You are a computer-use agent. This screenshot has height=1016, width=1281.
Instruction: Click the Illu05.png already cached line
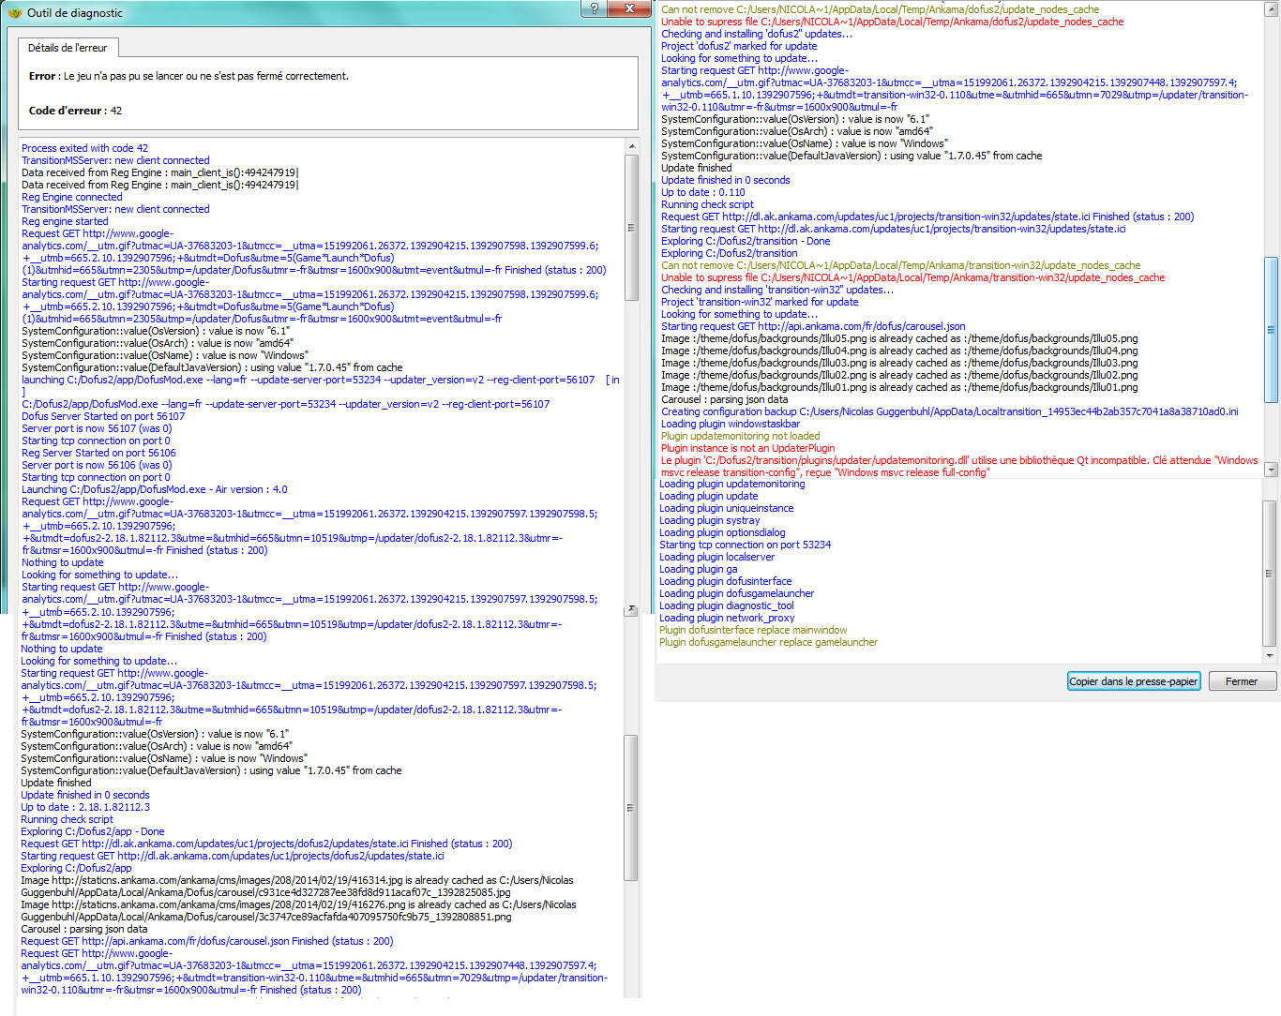(899, 338)
